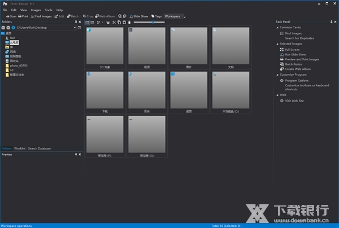The height and width of the screenshot is (228, 339).
Task: Click the Print toolbar button
Action: coord(23,16)
